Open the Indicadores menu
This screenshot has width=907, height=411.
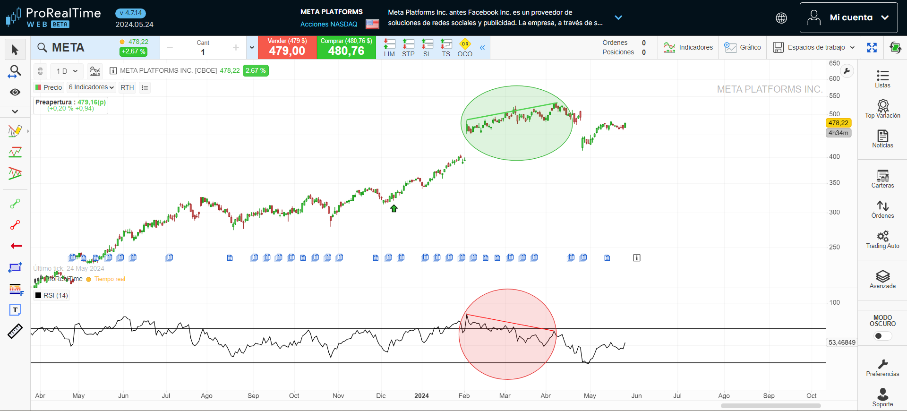coord(688,48)
